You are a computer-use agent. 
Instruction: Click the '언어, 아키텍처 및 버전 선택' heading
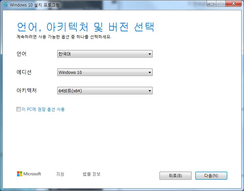pos(86,27)
